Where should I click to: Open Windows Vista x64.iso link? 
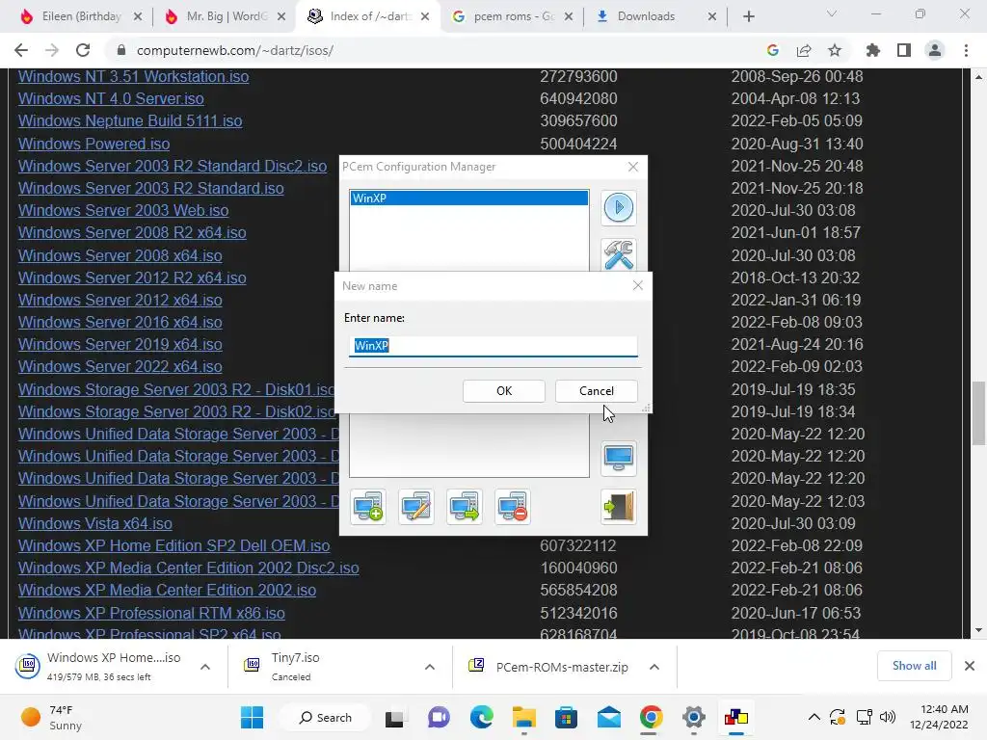pyautogui.click(x=95, y=523)
